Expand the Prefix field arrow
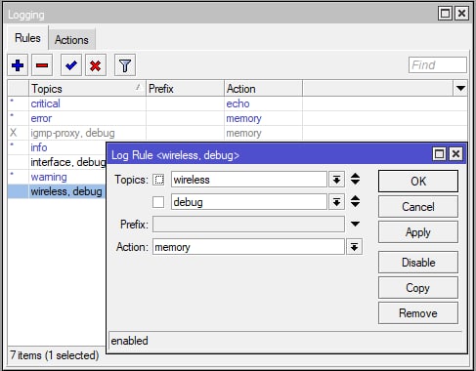This screenshot has height=371, width=476. click(x=355, y=224)
